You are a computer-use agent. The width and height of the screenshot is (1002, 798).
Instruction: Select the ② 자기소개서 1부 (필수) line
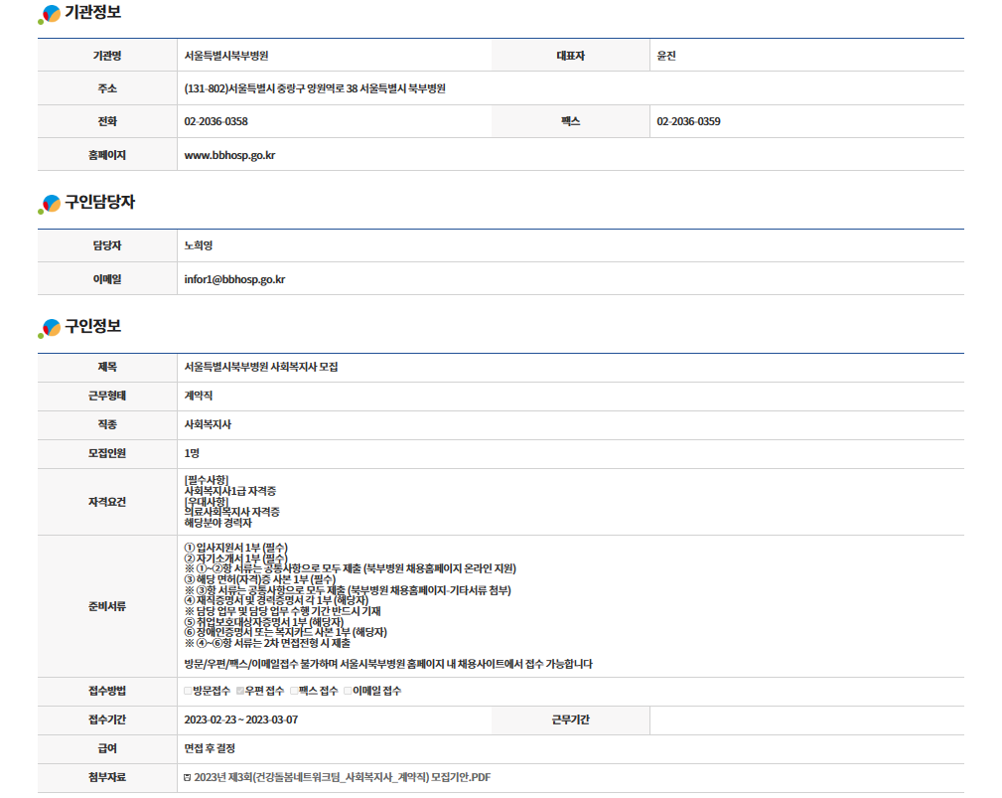tap(235, 559)
